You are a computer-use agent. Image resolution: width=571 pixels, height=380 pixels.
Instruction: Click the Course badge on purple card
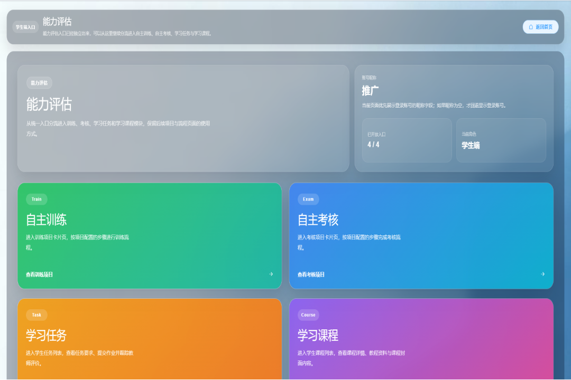point(308,315)
